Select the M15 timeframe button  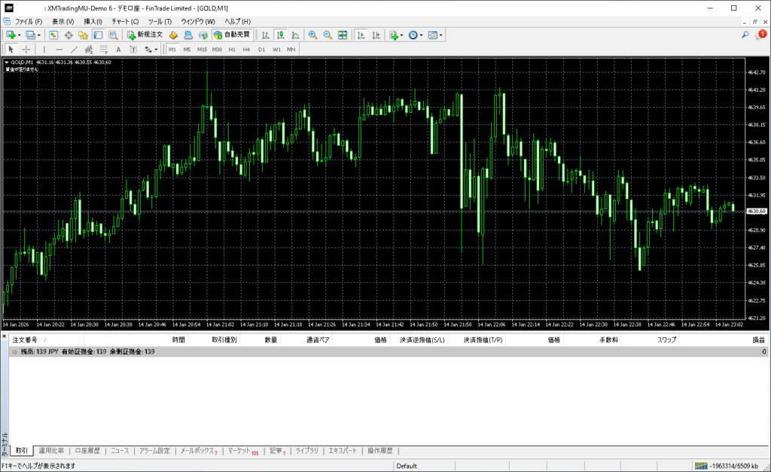[x=202, y=50]
